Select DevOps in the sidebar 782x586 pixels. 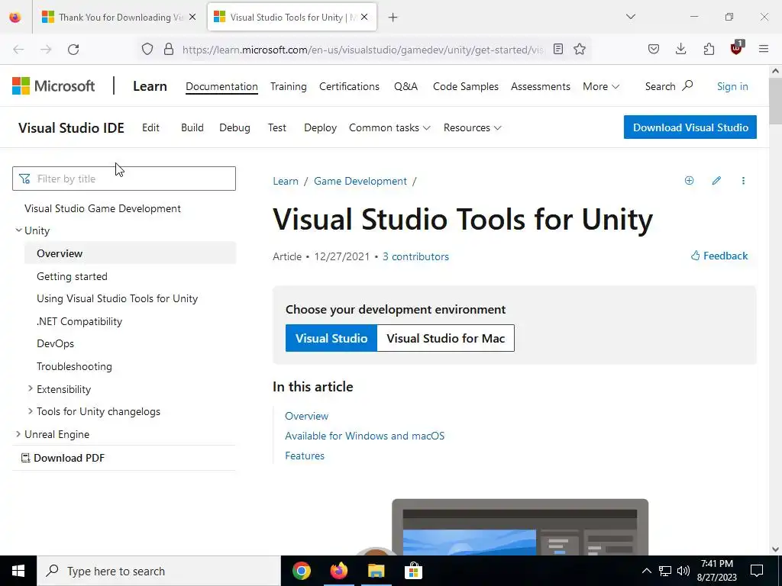tap(55, 343)
